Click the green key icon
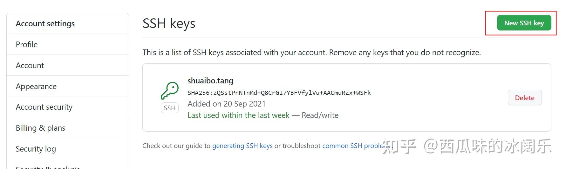The width and height of the screenshot is (566, 169). tap(170, 91)
